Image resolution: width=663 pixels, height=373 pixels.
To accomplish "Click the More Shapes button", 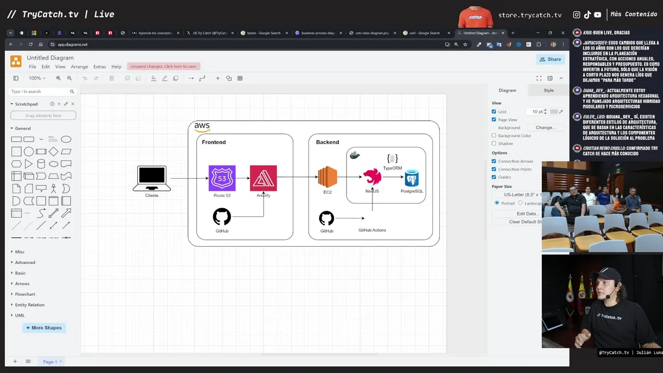I will (44, 328).
